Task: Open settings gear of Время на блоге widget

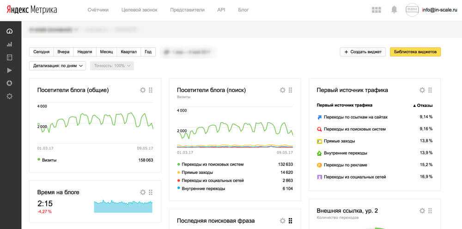Action: (x=143, y=192)
